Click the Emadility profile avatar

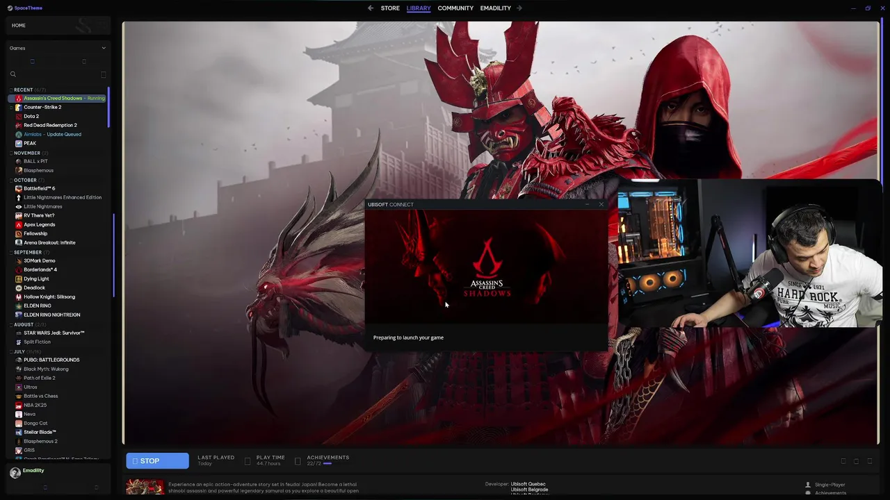click(15, 473)
